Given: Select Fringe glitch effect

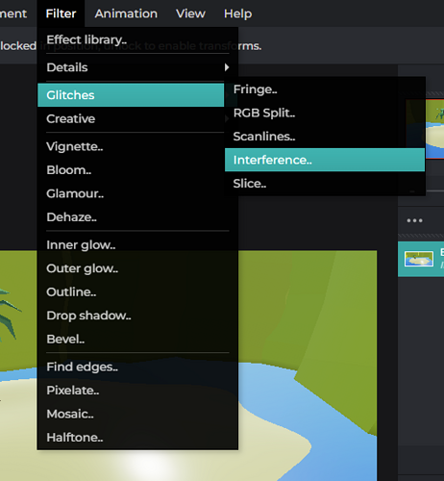Looking at the screenshot, I should [x=325, y=89].
